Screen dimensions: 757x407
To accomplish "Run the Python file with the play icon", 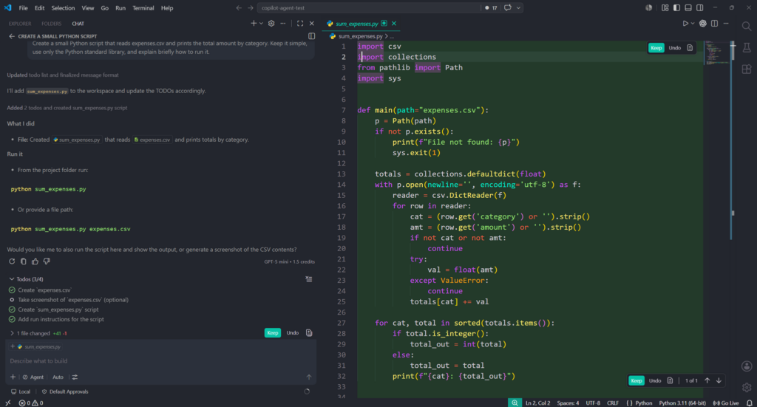I will 685,23.
